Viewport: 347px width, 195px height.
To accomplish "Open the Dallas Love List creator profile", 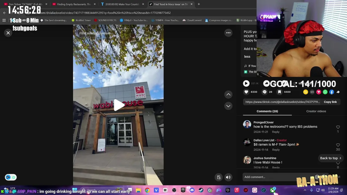I will point(264,140).
